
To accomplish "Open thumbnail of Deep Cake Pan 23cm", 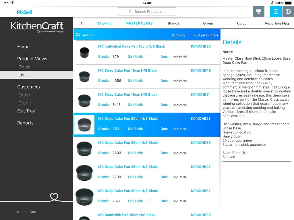I will [84, 149].
